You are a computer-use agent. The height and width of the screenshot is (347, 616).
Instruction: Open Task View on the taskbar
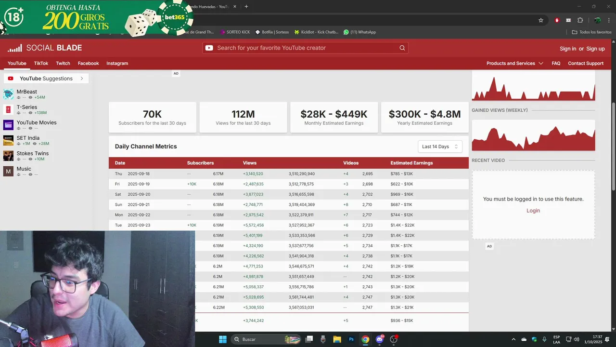coord(309,339)
